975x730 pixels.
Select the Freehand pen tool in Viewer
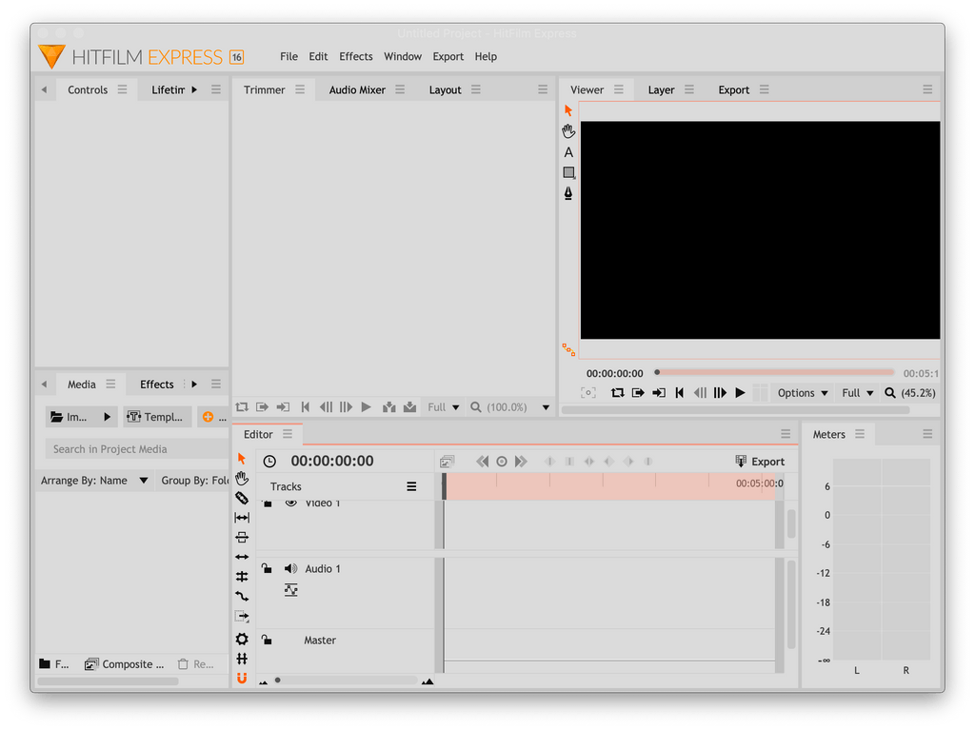568,193
